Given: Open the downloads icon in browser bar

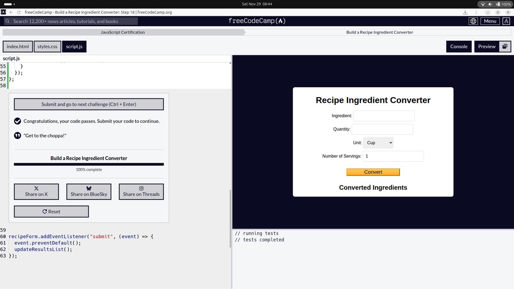Looking at the screenshot, I should (465, 12).
